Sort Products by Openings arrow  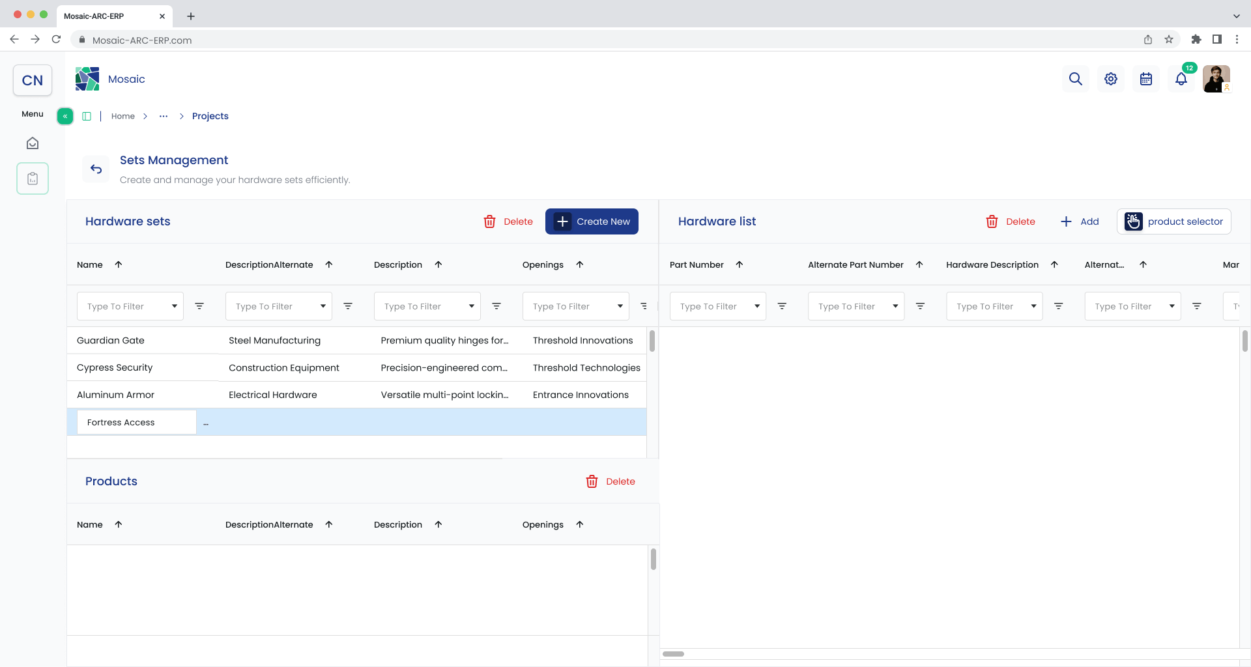pos(580,524)
